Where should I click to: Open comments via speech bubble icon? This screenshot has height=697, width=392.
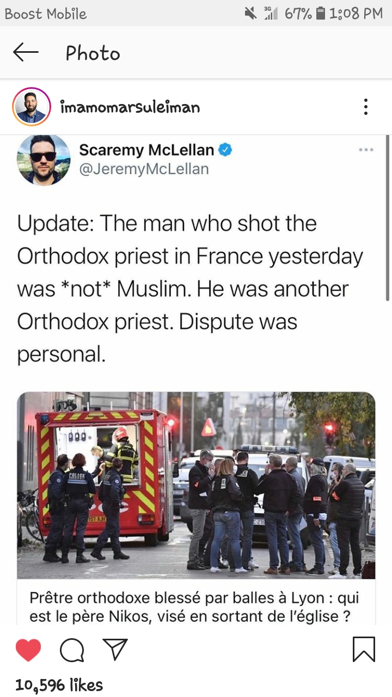click(x=72, y=650)
